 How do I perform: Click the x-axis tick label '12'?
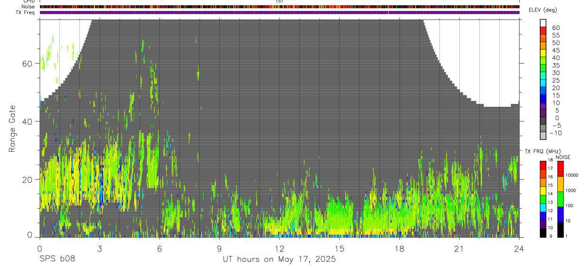coord(280,249)
